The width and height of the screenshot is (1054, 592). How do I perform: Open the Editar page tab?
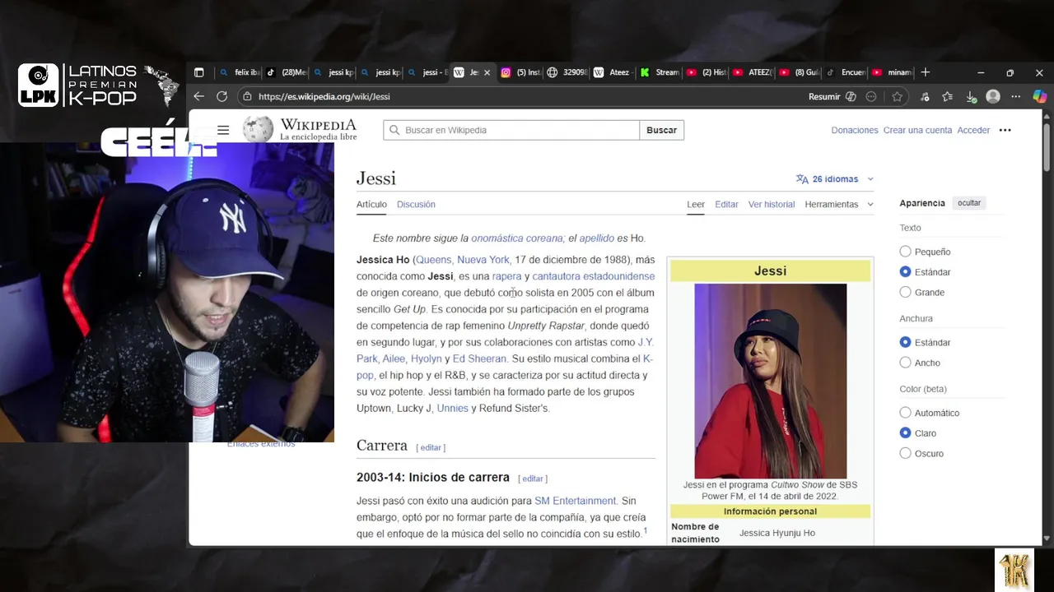coord(726,204)
